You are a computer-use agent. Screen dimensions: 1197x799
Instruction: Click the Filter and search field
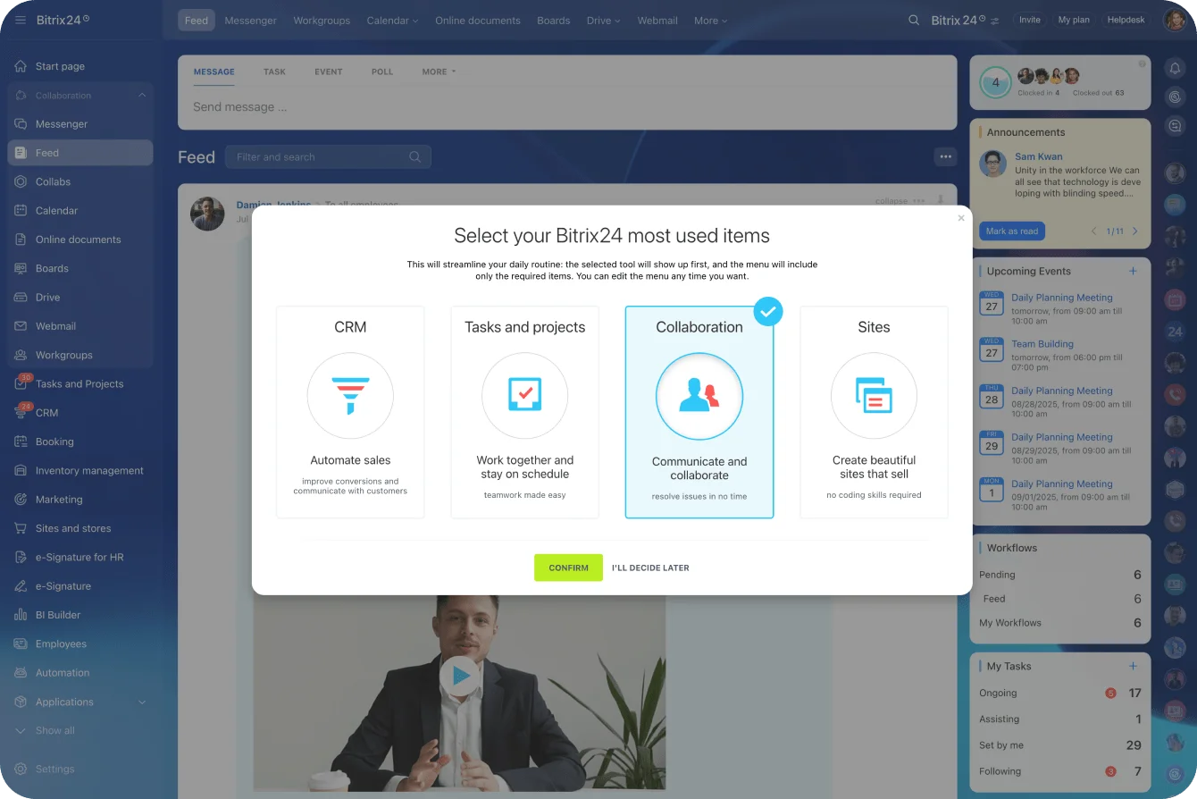point(317,157)
